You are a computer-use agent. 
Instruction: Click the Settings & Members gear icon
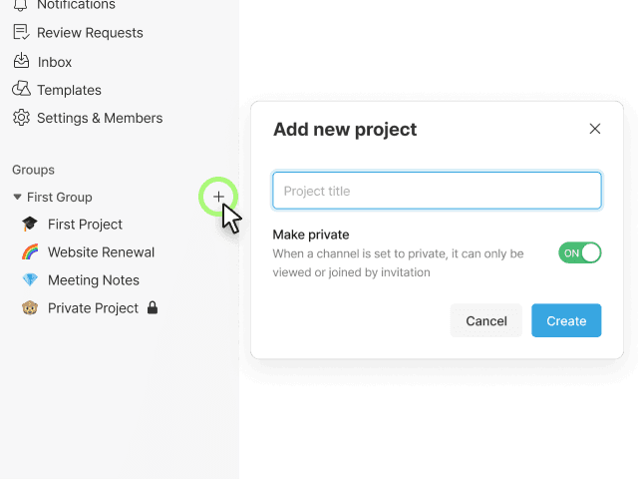pos(21,118)
